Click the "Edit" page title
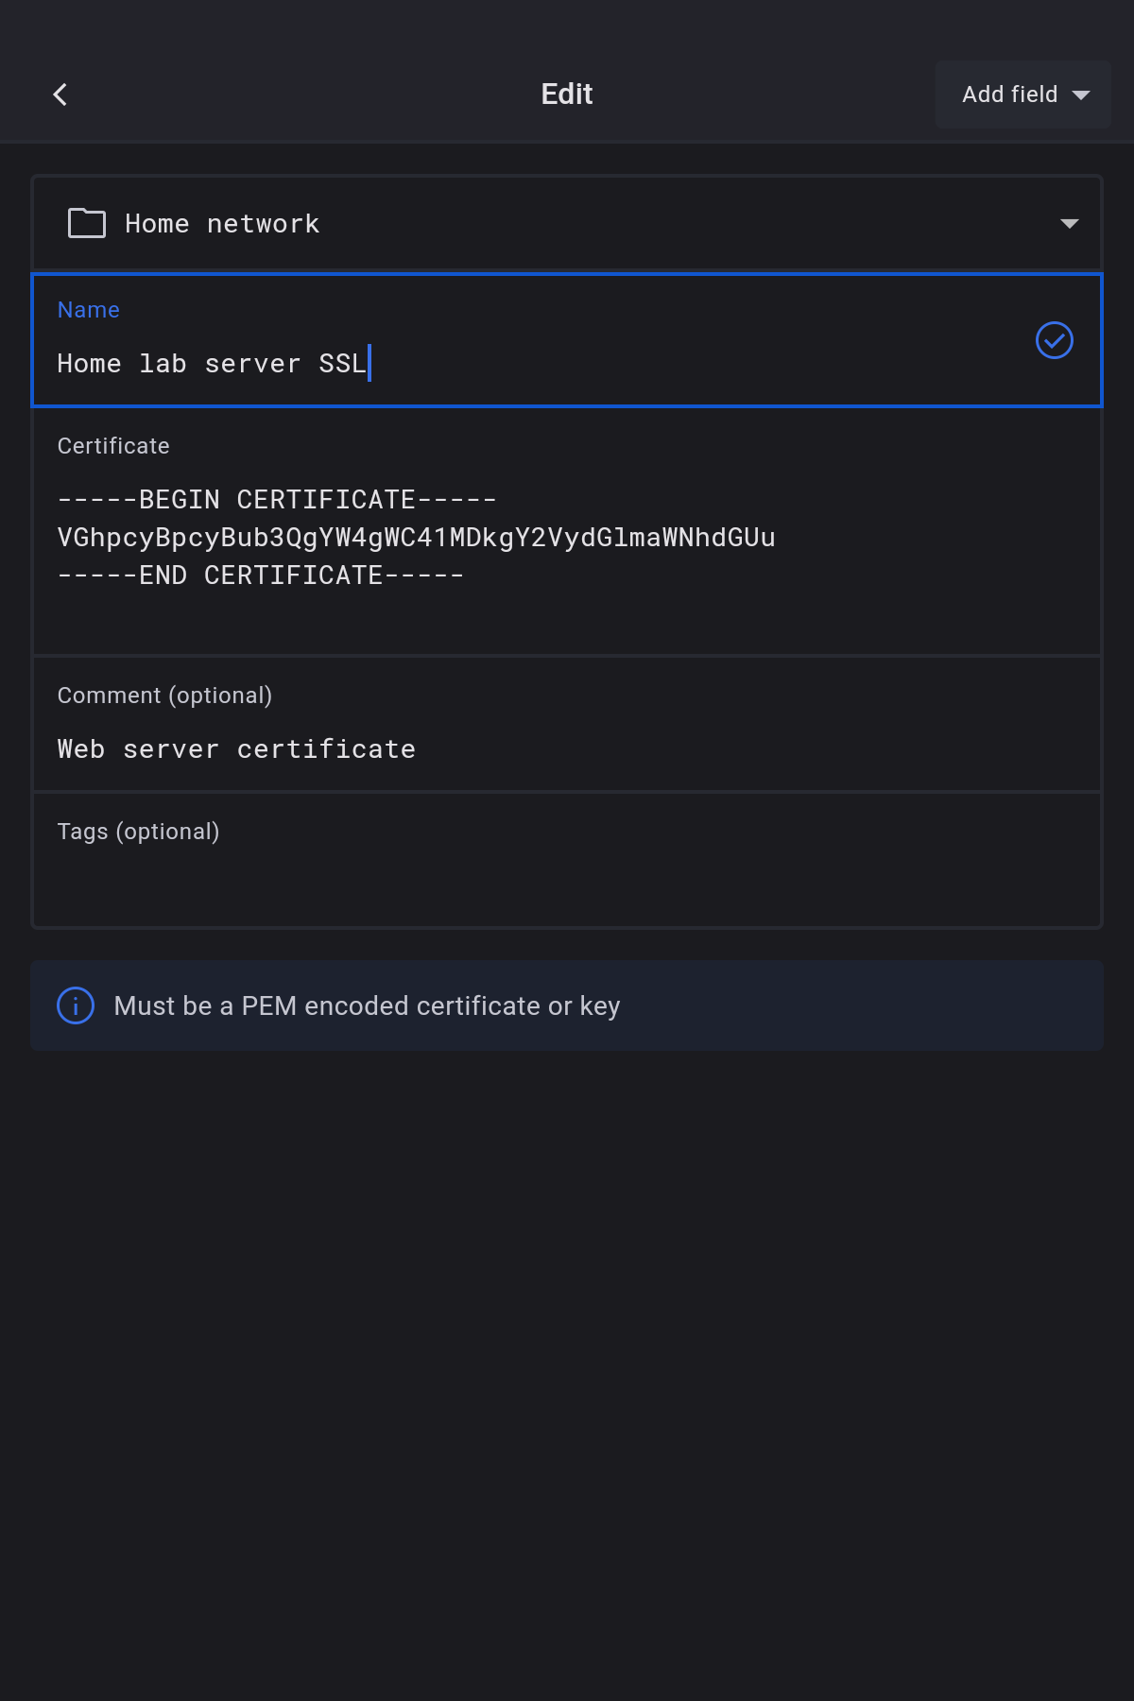Image resolution: width=1134 pixels, height=1701 pixels. (x=567, y=94)
